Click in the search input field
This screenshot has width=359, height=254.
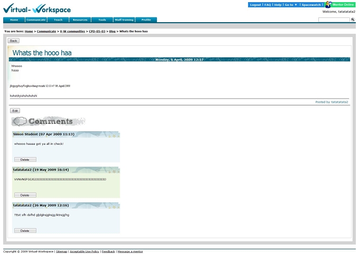[x=334, y=20]
